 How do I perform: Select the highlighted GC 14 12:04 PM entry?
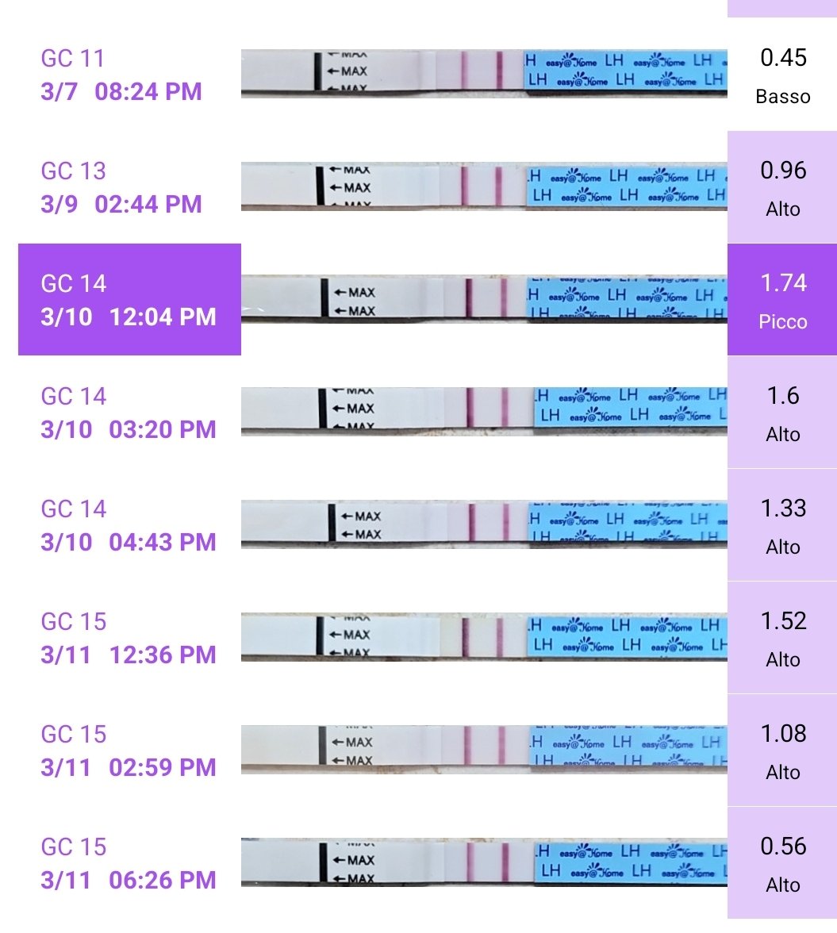129,299
